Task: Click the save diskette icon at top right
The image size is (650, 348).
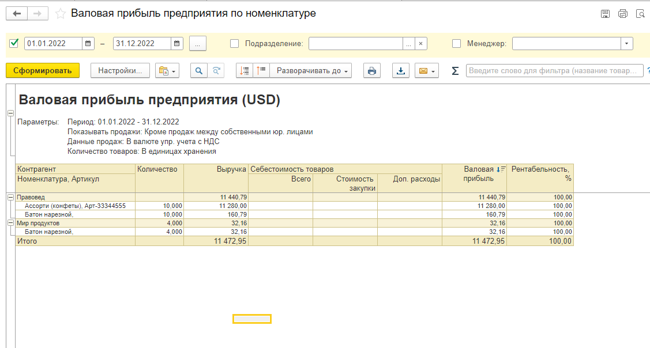Action: pyautogui.click(x=605, y=14)
